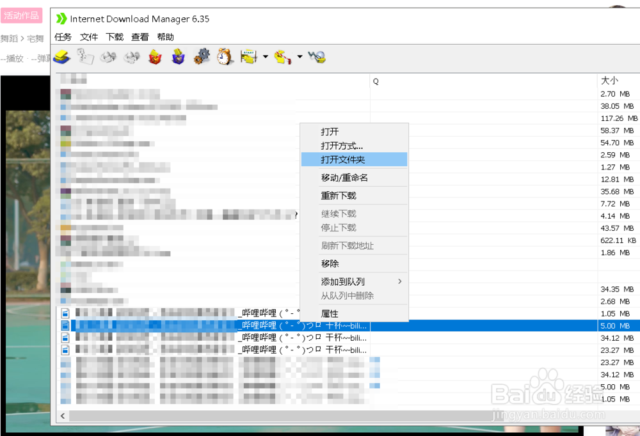Click the 34.35 MB size cell
640x436 pixels.
(x=617, y=289)
